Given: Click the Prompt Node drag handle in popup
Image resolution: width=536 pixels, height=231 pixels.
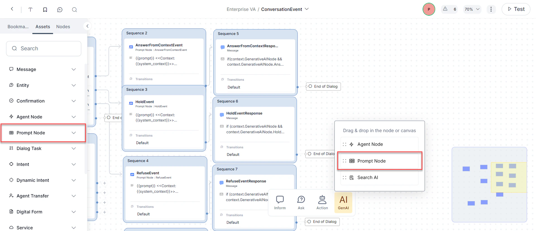Looking at the screenshot, I should pos(344,161).
